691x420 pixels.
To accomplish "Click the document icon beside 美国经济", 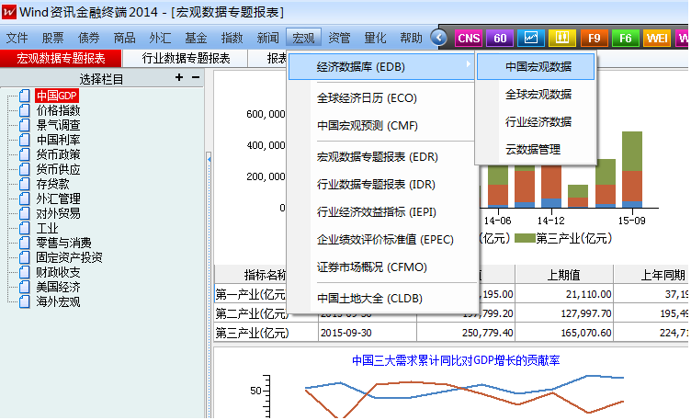I will [x=25, y=287].
